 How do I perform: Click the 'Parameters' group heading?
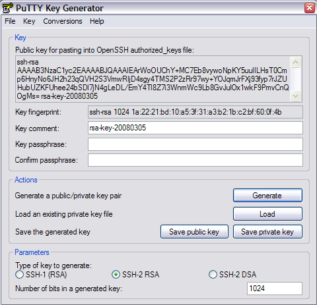(x=32, y=252)
